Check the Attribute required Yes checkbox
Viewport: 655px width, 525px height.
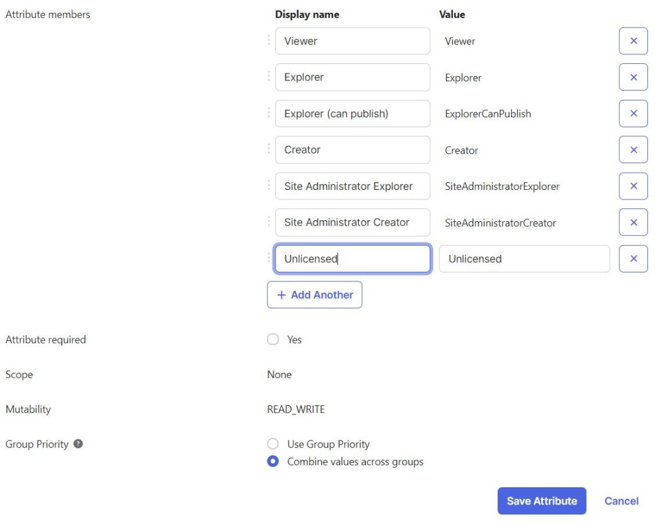272,339
